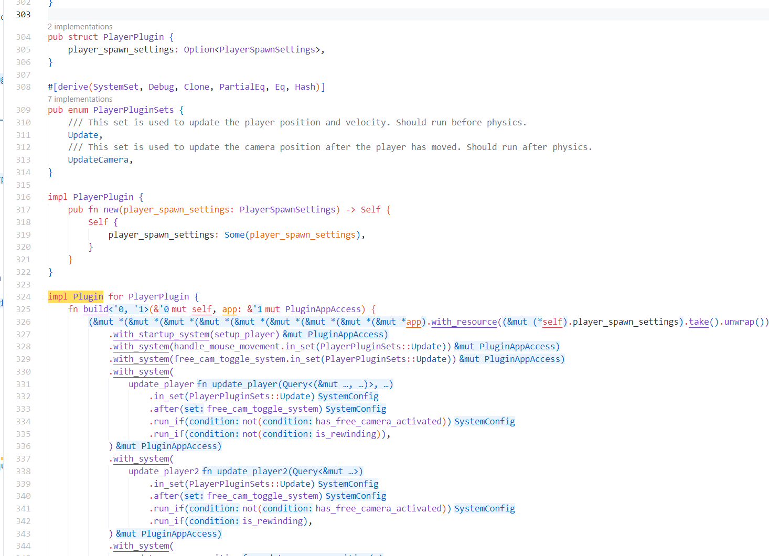The width and height of the screenshot is (769, 556).
Task: Click Debug in the derive attribute
Action: 162,87
